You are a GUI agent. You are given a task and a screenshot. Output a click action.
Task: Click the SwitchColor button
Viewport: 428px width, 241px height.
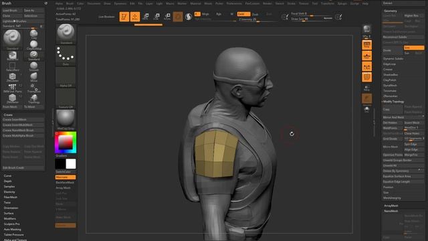66,172
